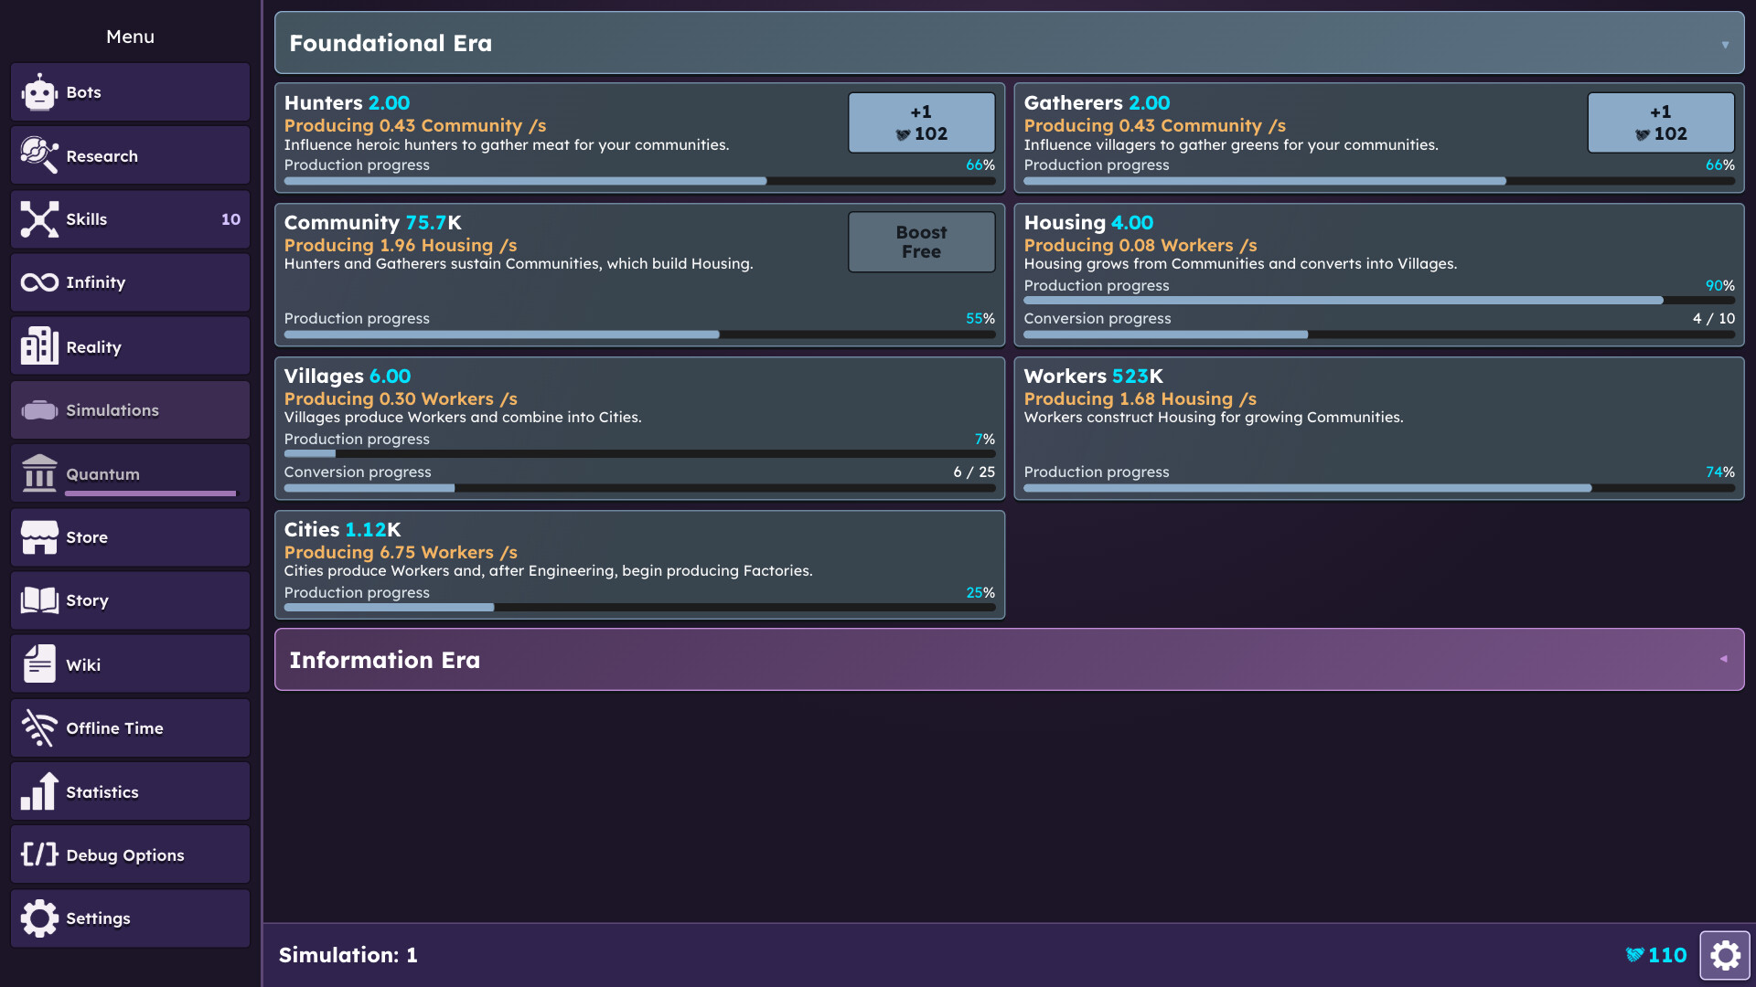Screen dimensions: 1756x987
Task: Click the Housing conversion progress bar
Action: point(1379,334)
